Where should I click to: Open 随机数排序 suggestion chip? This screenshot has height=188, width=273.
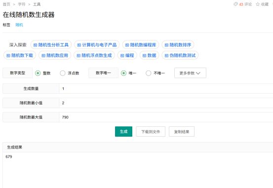[x=178, y=45]
